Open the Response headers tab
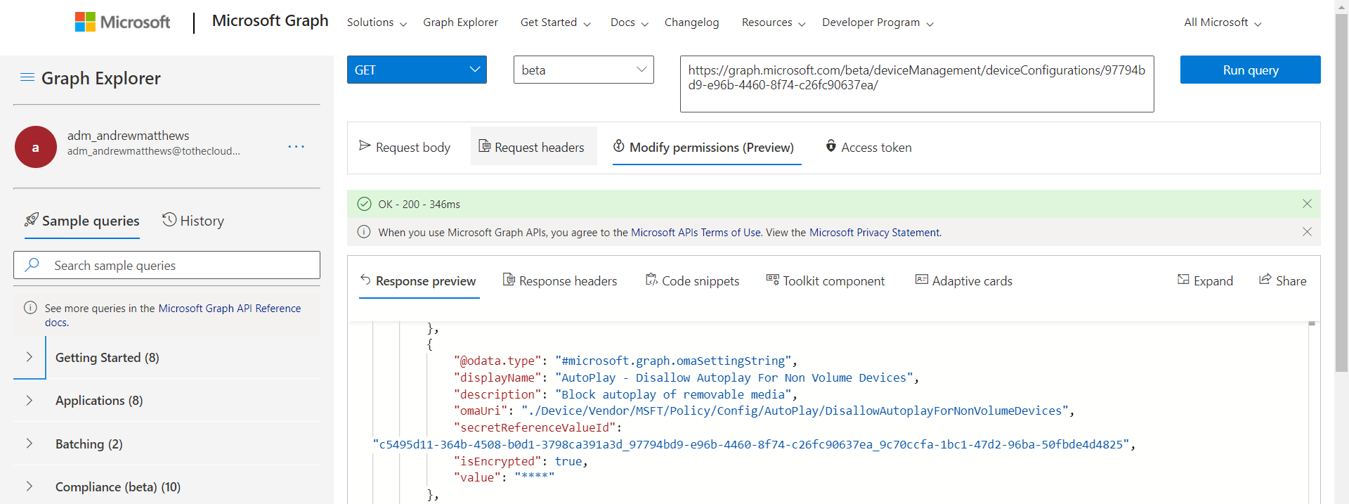 click(560, 280)
